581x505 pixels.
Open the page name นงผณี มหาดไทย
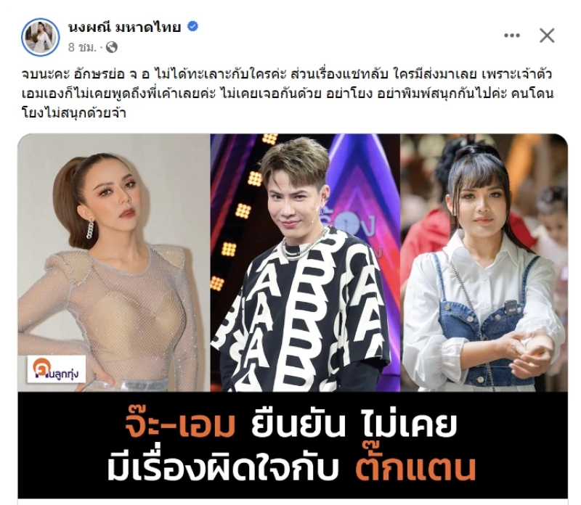(124, 27)
